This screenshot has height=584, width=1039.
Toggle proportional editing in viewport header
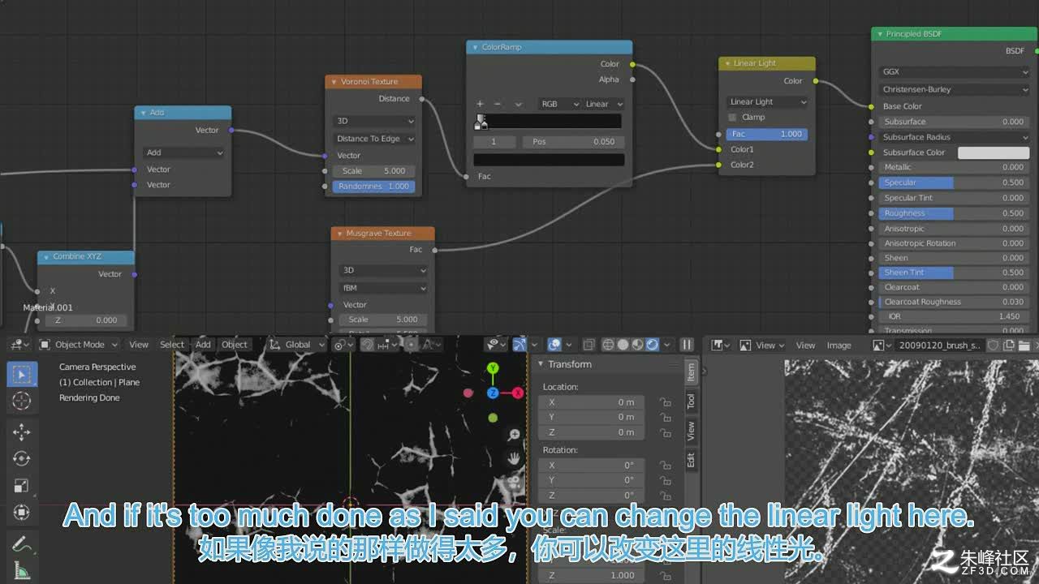pos(412,345)
